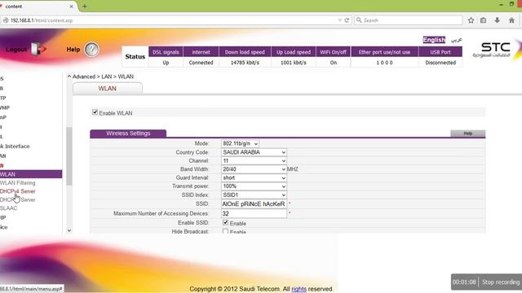The image size is (522, 293).
Task: Bookmark this page with the star icon
Action: coord(471,20)
